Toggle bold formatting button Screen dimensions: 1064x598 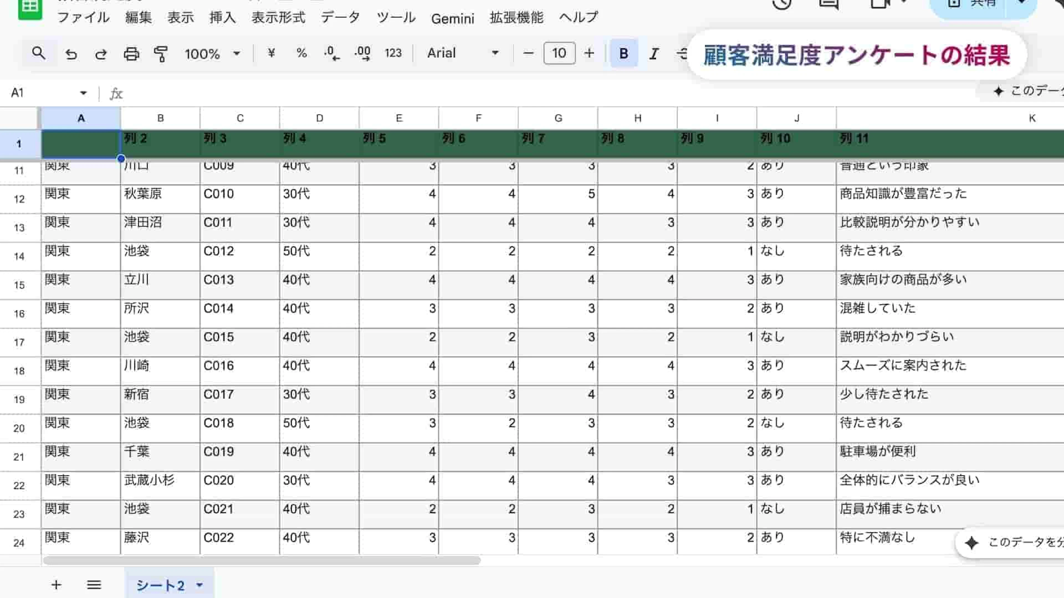[x=624, y=53]
